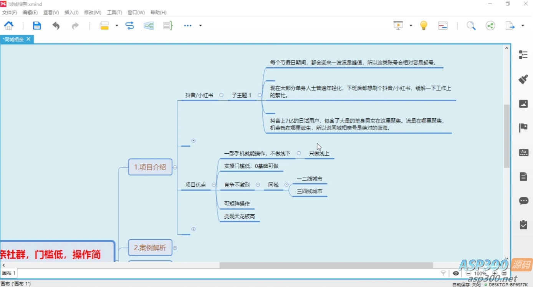Open the 插入(I) menu

pos(71,12)
